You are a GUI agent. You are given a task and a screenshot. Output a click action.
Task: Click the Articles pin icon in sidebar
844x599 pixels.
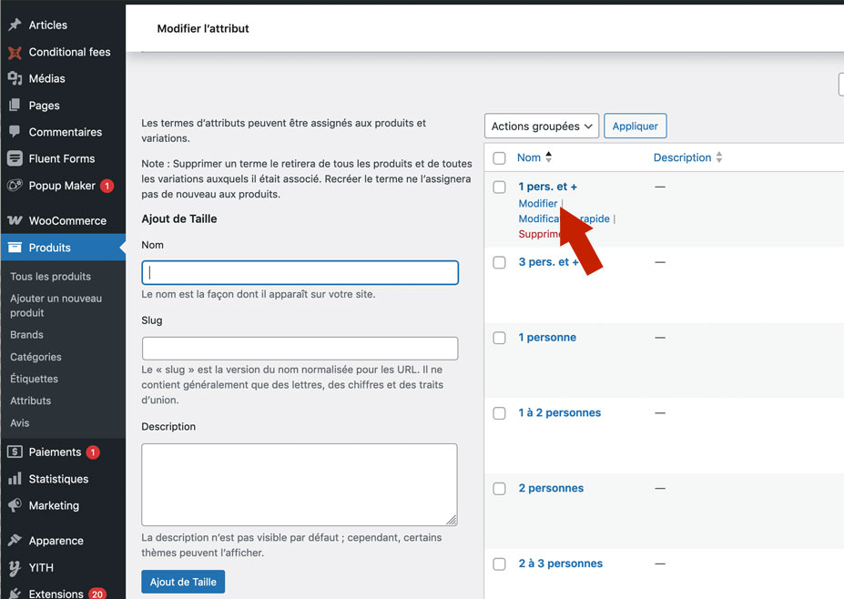[15, 25]
